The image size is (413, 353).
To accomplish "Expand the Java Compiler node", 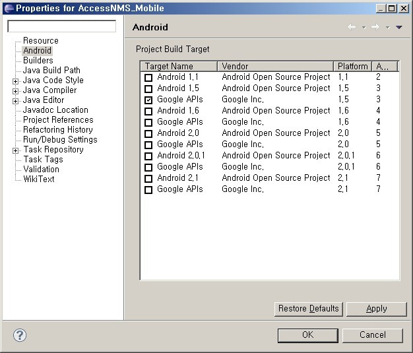I will point(16,91).
